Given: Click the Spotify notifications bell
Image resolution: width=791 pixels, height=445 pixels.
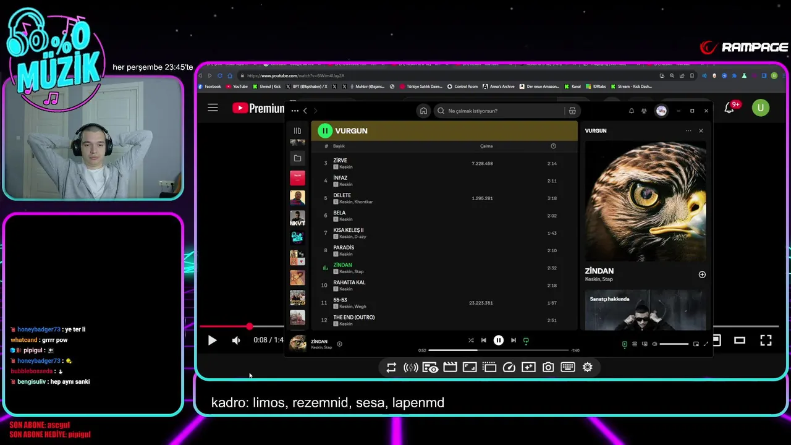Looking at the screenshot, I should [x=632, y=111].
